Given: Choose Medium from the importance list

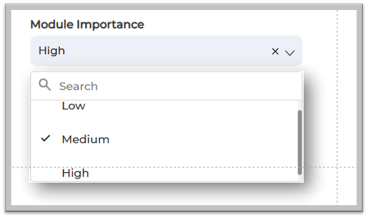Looking at the screenshot, I should tap(85, 140).
